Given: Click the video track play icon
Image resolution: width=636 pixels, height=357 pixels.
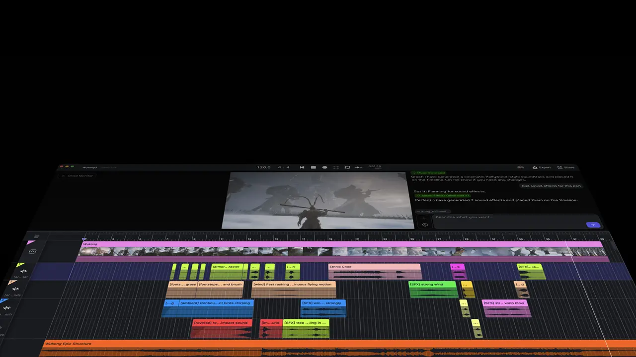Looking at the screenshot, I should 32,251.
